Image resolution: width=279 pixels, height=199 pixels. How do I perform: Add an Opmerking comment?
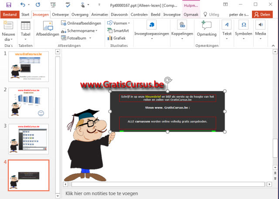(x=207, y=29)
